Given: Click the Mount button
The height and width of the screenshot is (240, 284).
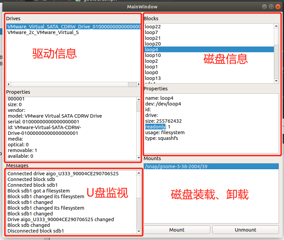Looking at the screenshot, I should tap(177, 230).
